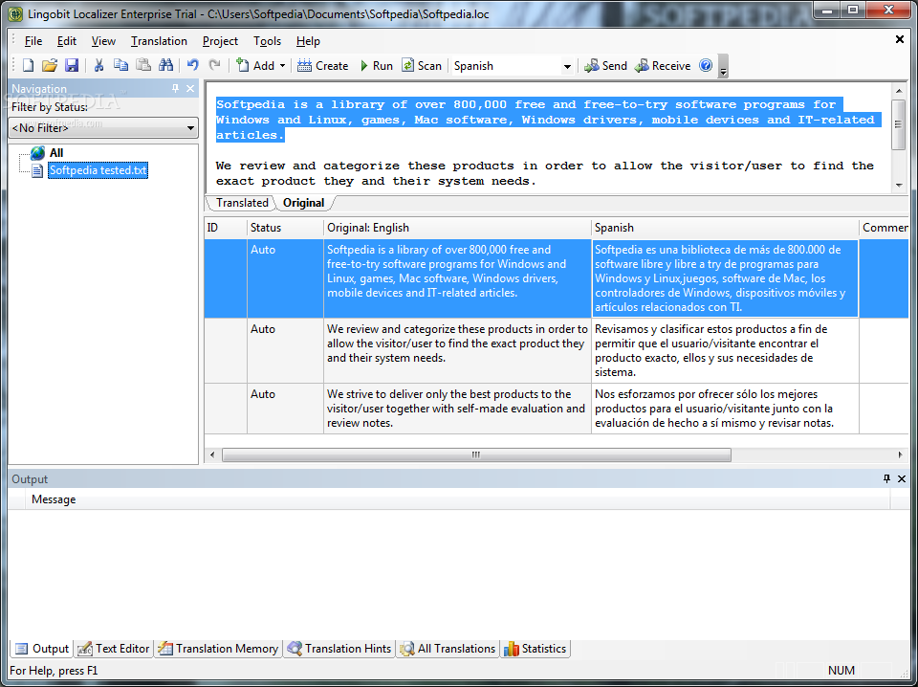
Task: Expand the Add button dropdown arrow
Action: (282, 66)
